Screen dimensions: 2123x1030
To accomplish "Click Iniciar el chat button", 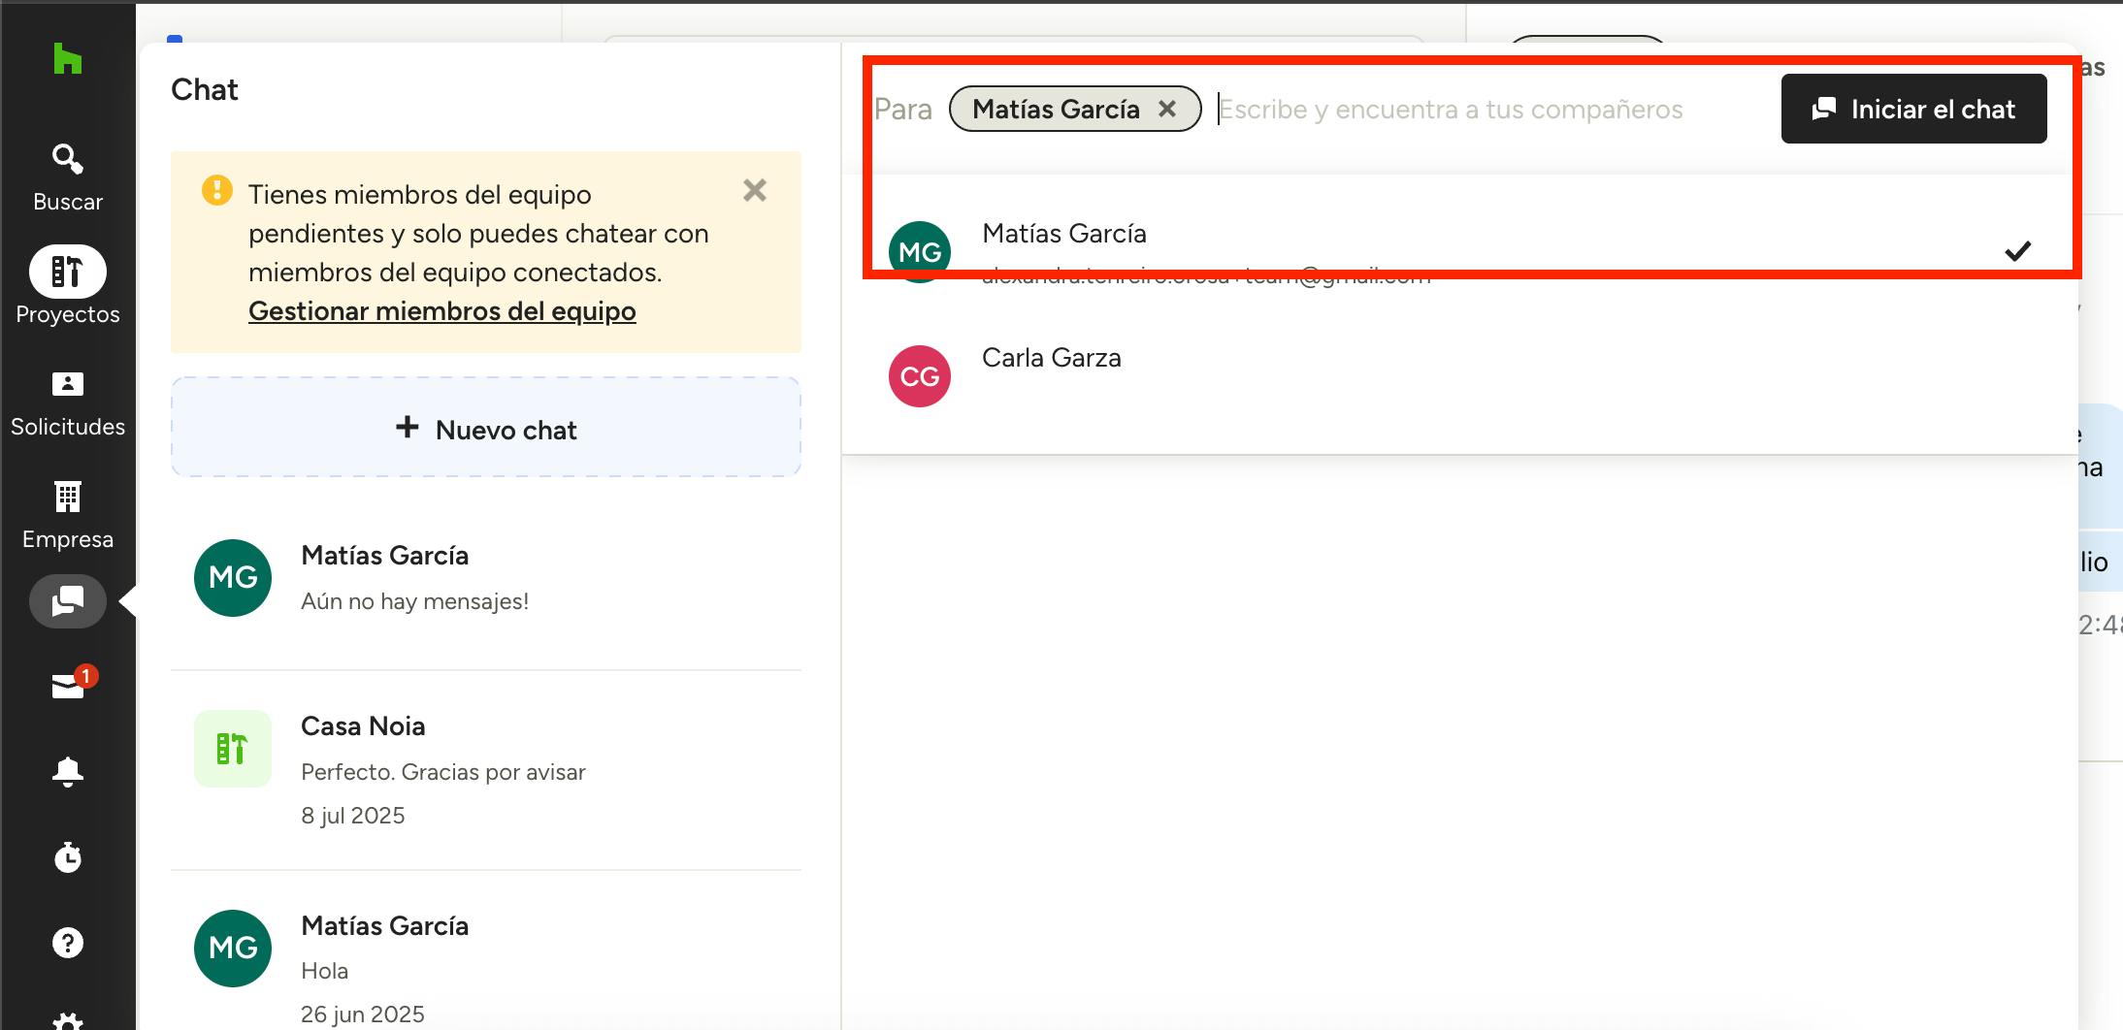I will pyautogui.click(x=1913, y=110).
